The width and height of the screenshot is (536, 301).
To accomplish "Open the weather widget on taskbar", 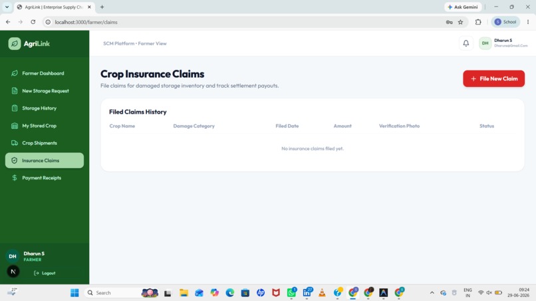I will pyautogui.click(x=12, y=292).
